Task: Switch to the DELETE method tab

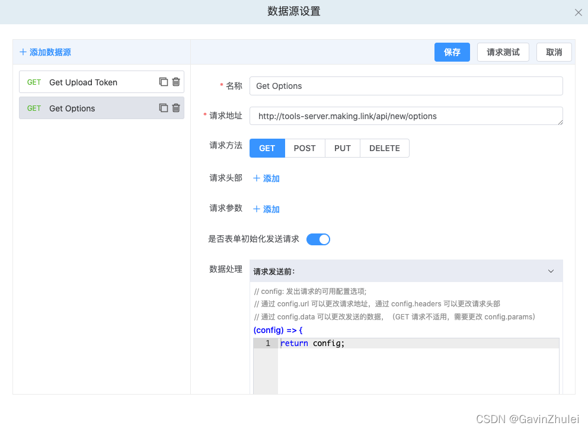Action: (x=384, y=148)
